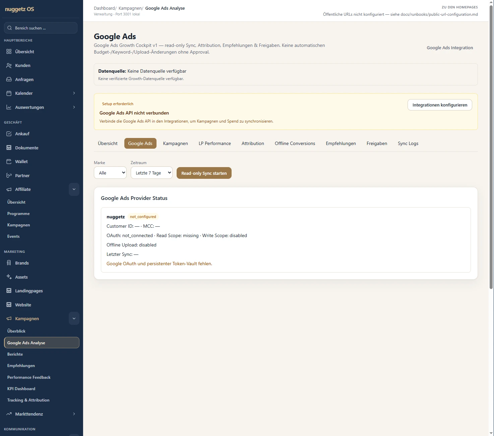This screenshot has width=494, height=436.
Task: Open Wallet via its wallet icon
Action: pyautogui.click(x=9, y=161)
